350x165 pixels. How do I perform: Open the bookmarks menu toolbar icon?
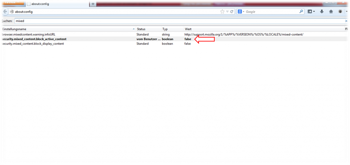(x=310, y=12)
